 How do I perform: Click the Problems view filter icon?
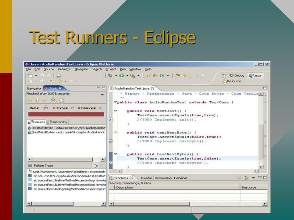246,178
